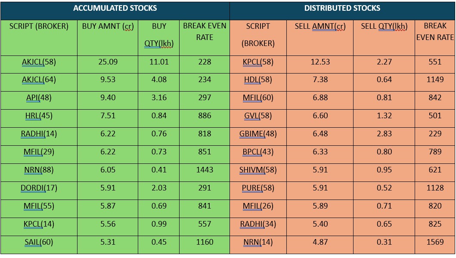Open the AKJCL(64) stock link

tap(39, 80)
